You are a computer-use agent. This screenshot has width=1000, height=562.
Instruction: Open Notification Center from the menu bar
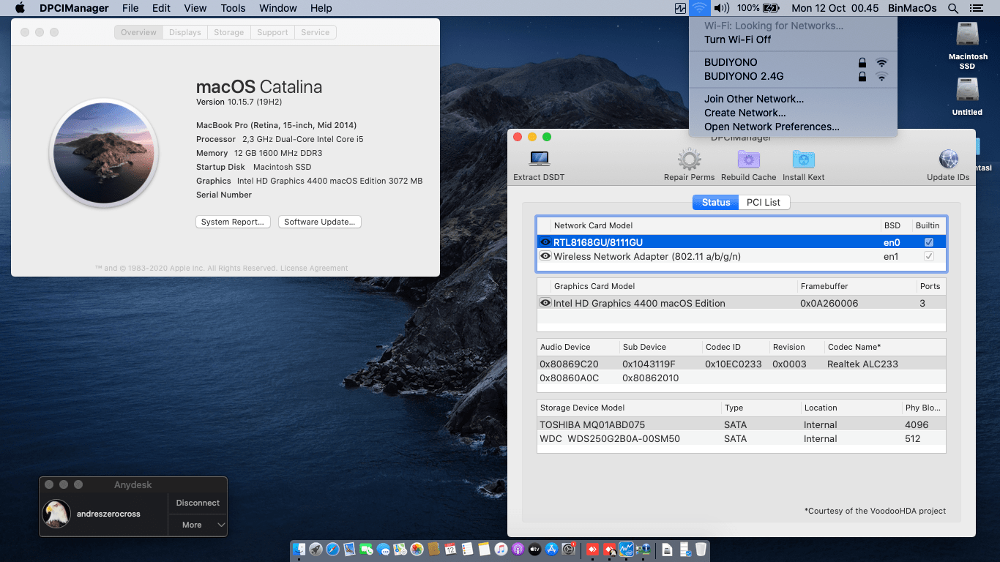(x=977, y=8)
